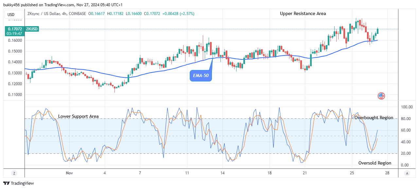Click the 03:19:47 countdown timer
This screenshot has width=419, height=189.
click(x=15, y=34)
